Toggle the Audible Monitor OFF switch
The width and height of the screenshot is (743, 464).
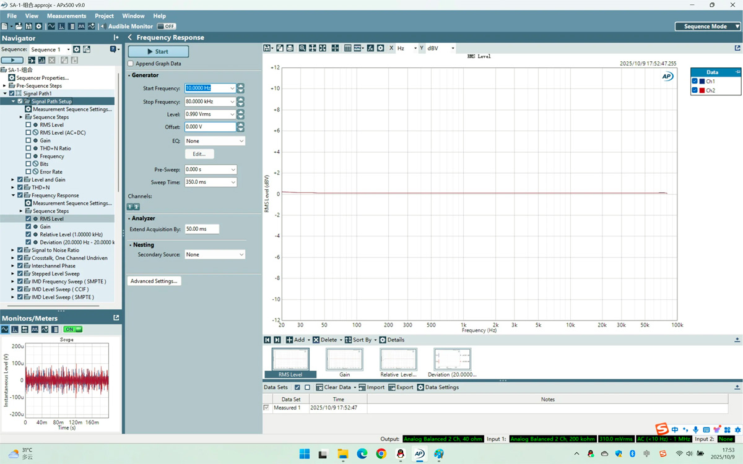[166, 26]
